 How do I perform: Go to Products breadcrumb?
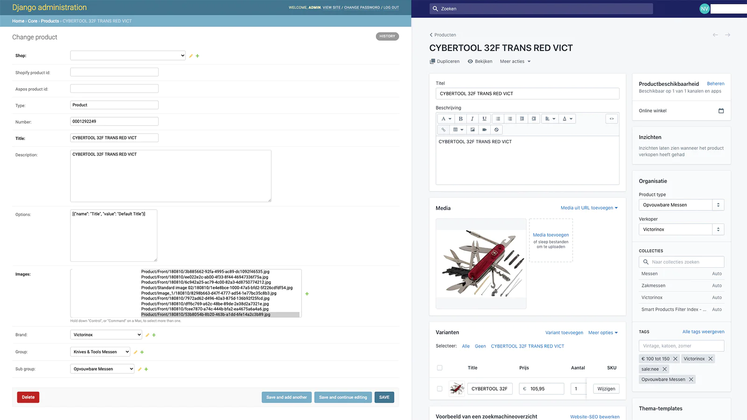pyautogui.click(x=50, y=21)
